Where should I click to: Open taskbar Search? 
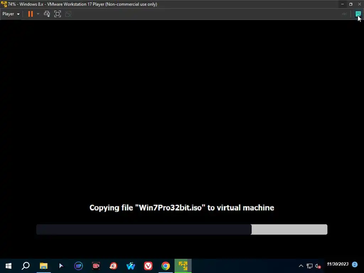pyautogui.click(x=26, y=266)
